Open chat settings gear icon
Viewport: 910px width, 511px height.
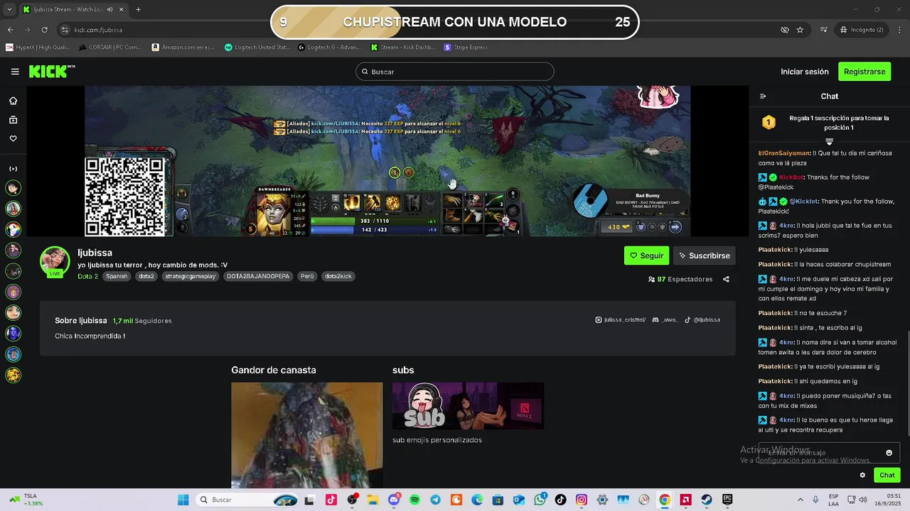click(862, 476)
